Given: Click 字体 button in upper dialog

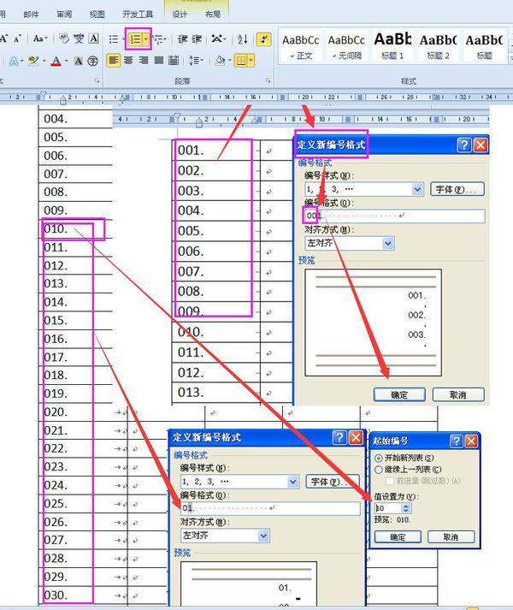Looking at the screenshot, I should (x=457, y=189).
